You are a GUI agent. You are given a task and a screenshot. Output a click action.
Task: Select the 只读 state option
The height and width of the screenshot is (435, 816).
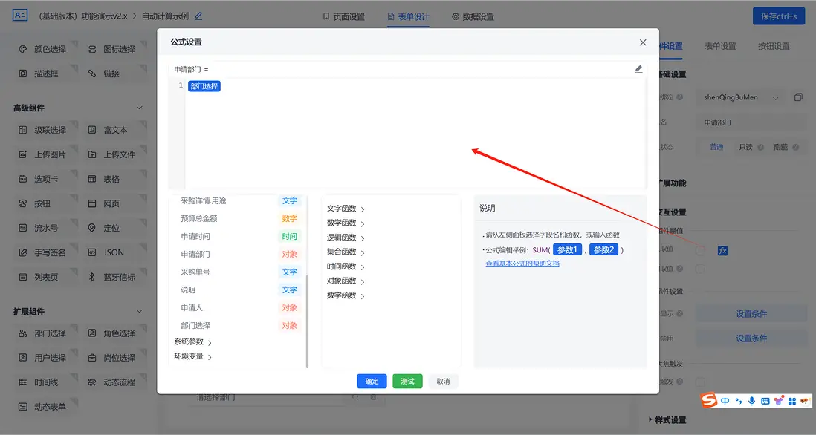click(745, 147)
